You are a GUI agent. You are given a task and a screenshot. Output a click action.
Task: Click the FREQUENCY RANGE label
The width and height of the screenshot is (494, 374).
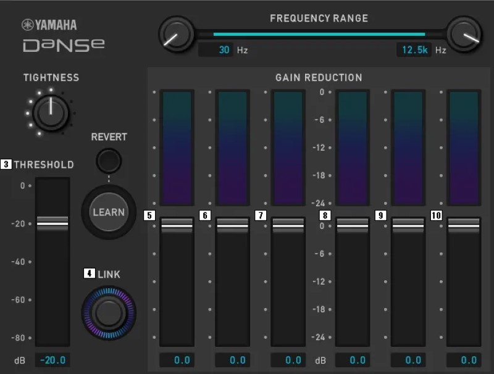click(319, 19)
